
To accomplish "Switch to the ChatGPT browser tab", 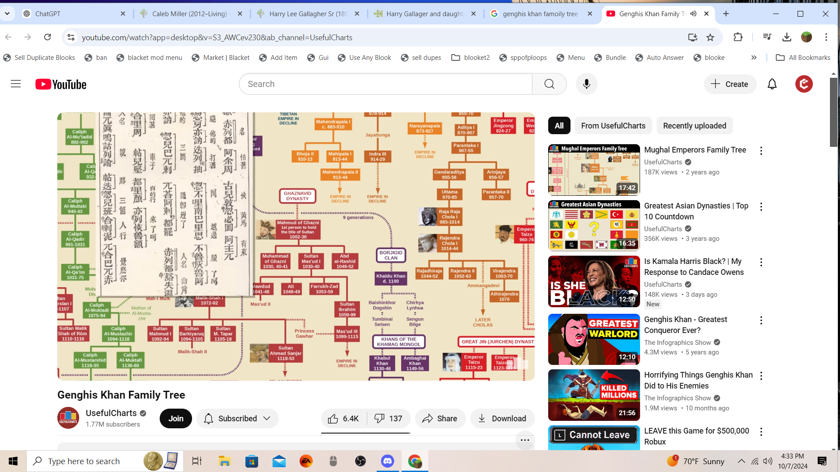I will coord(72,14).
